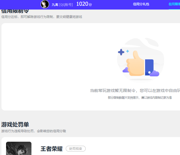The image size is (180, 155).
Task: Click the 王者荣耀 title
Action: pos(52,149)
